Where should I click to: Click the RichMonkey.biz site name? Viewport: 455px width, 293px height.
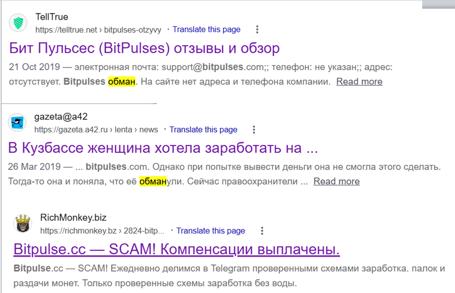[73, 217]
